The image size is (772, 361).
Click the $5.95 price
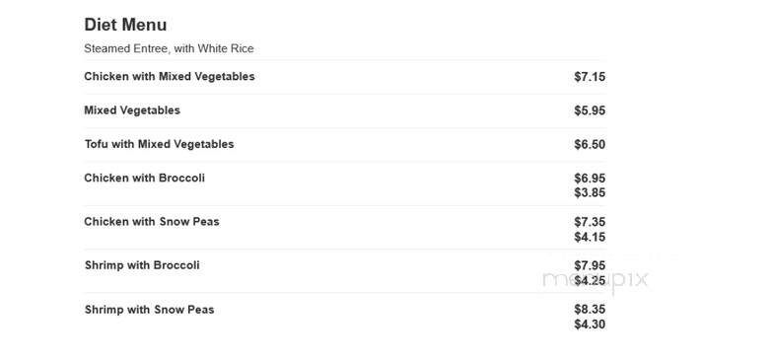pos(590,110)
